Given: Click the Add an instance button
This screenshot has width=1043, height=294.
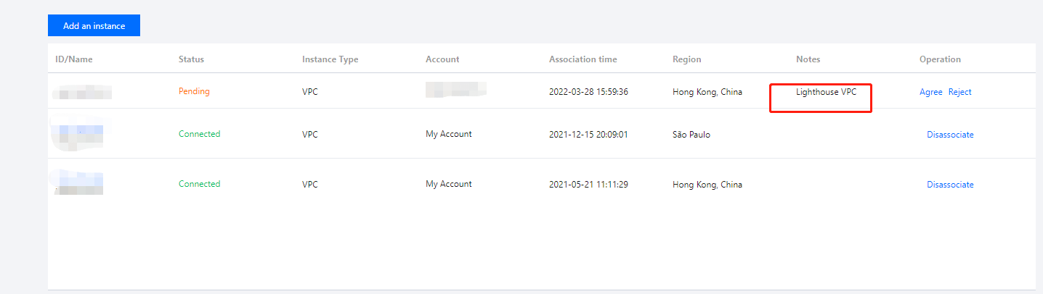Looking at the screenshot, I should (94, 25).
